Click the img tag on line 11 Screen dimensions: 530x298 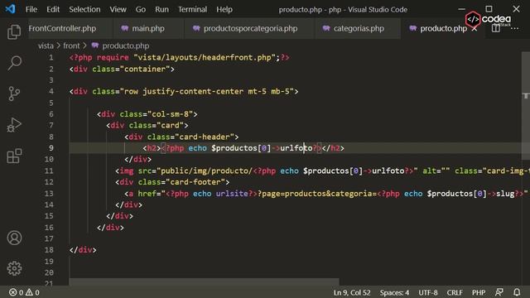(x=127, y=171)
